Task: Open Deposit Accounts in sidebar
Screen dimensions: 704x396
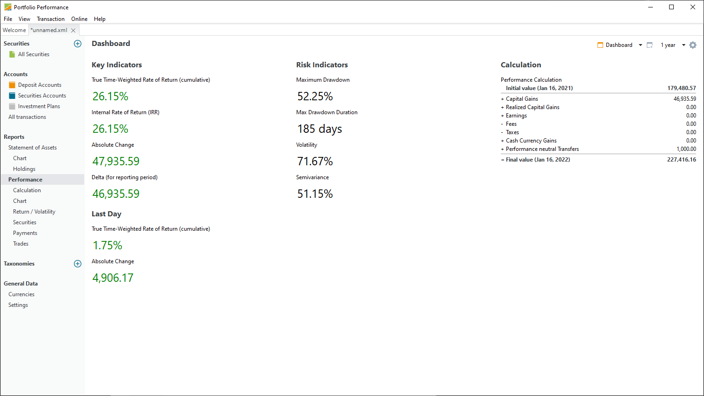Action: tap(40, 85)
